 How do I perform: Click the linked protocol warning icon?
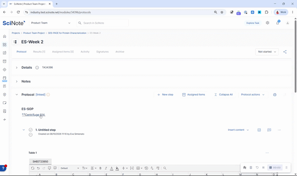tap(48, 94)
